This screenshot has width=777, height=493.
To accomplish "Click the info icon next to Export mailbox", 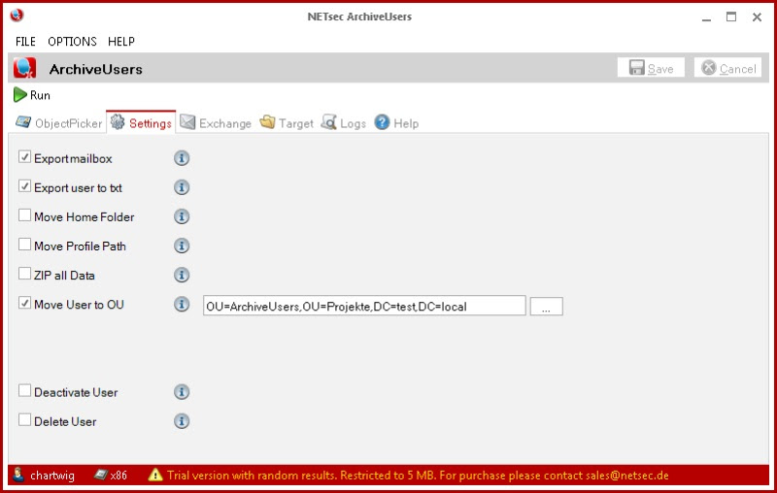I will [x=182, y=158].
